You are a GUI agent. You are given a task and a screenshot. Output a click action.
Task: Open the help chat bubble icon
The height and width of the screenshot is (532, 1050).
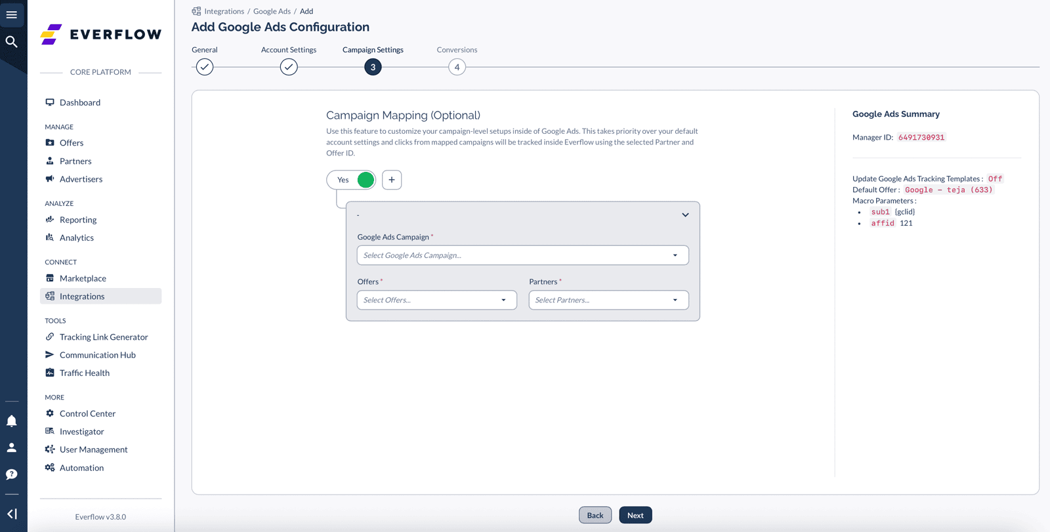(12, 474)
